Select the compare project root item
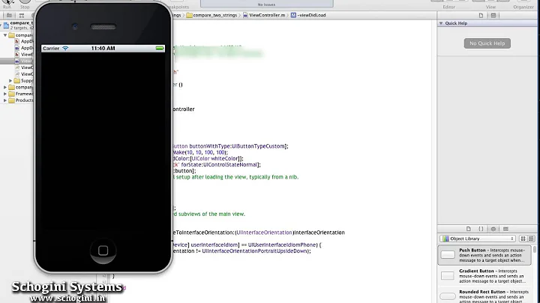Screen dimensions: 540x303 click(x=18, y=25)
